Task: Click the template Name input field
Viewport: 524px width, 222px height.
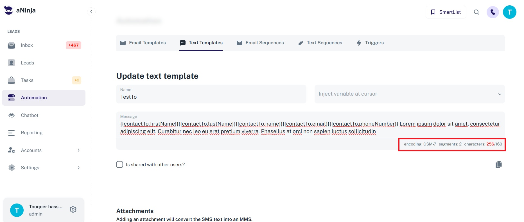Action: 211,97
